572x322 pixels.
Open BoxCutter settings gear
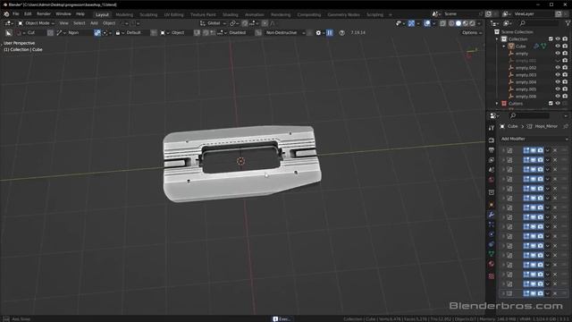318,32
